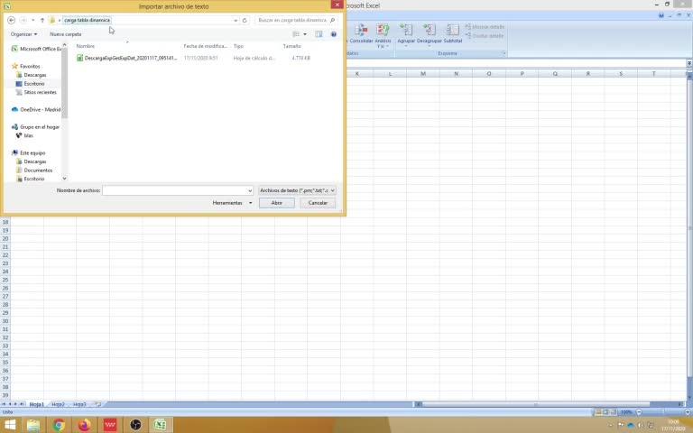Expand the Nombre de archivo dropdown

pos(250,191)
